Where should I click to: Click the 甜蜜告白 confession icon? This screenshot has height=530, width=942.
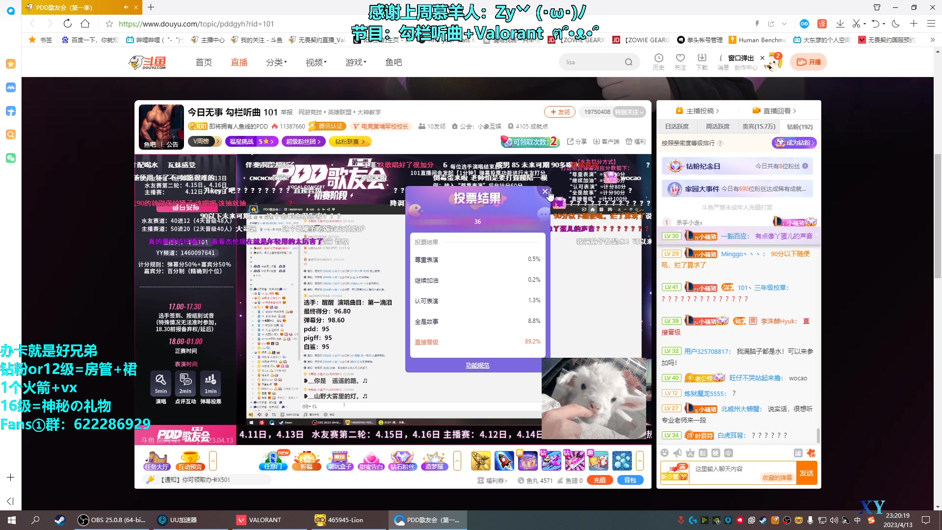point(371,461)
